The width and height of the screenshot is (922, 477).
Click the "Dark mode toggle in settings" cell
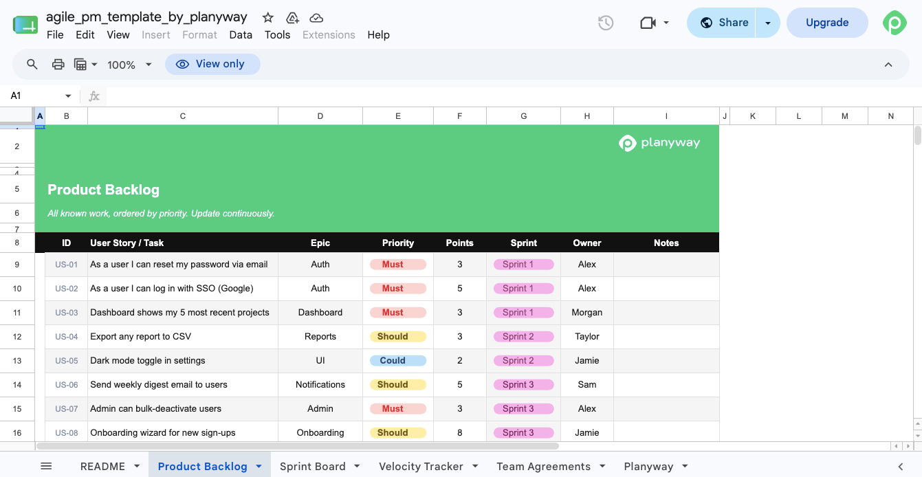183,361
